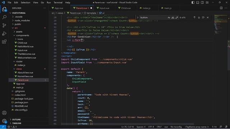Open the Explorer view in activity bar
The height and width of the screenshot is (129, 230).
(x=4, y=9)
